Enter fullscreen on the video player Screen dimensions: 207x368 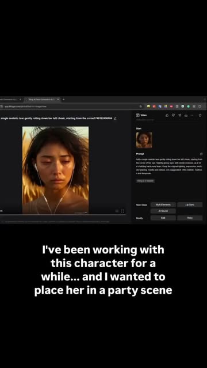point(122,211)
